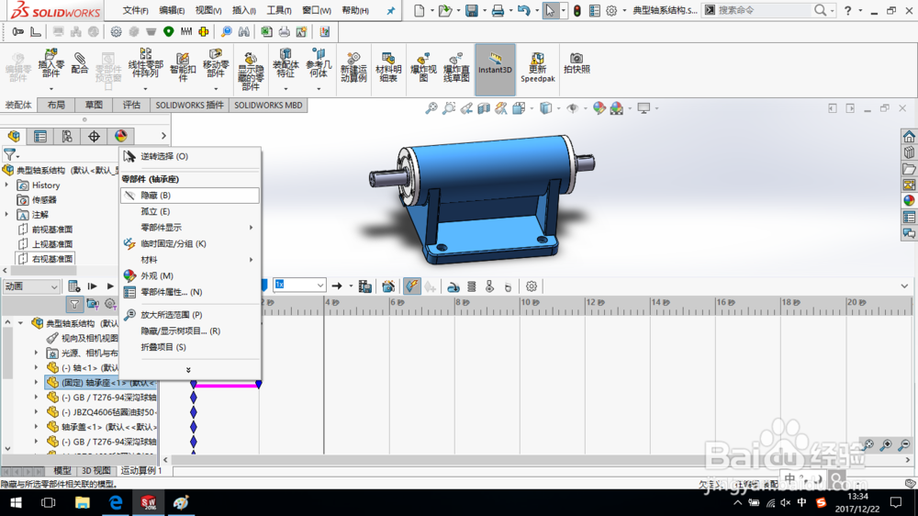This screenshot has width=918, height=516.
Task: Expand the 注解 tree node
Action: [7, 214]
